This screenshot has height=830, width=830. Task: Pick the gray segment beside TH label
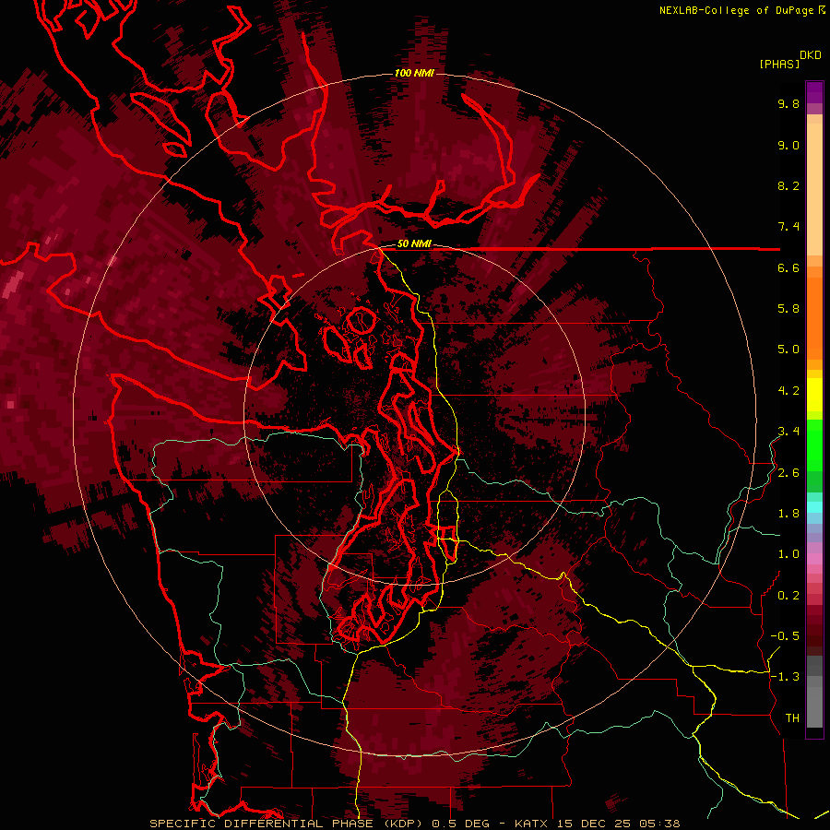pyautogui.click(x=814, y=707)
